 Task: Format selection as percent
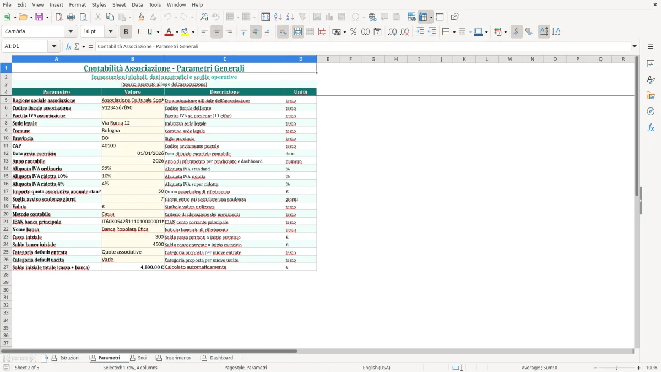point(353,32)
